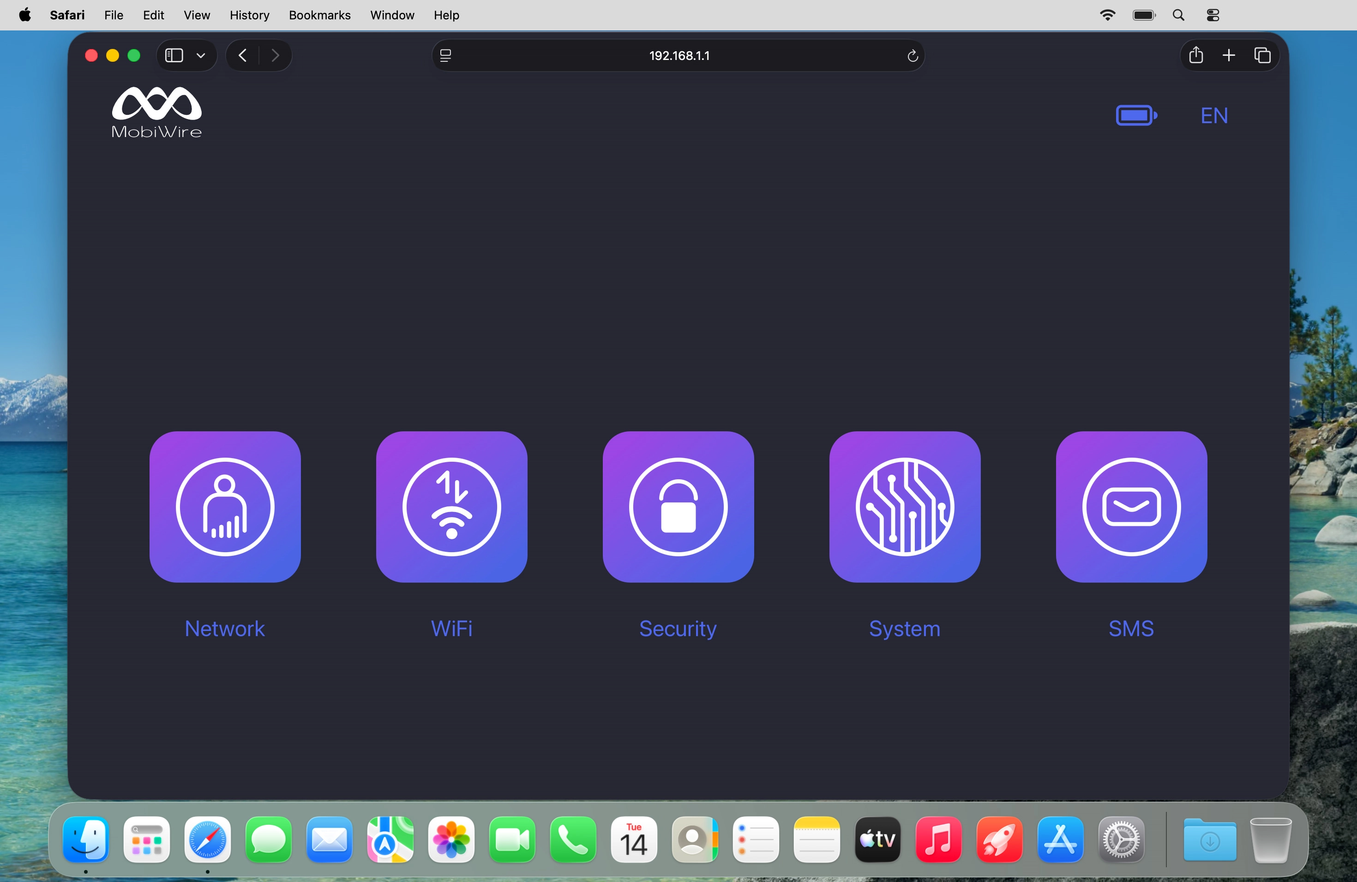Open the Network settings tile icon
The image size is (1357, 882).
click(225, 507)
